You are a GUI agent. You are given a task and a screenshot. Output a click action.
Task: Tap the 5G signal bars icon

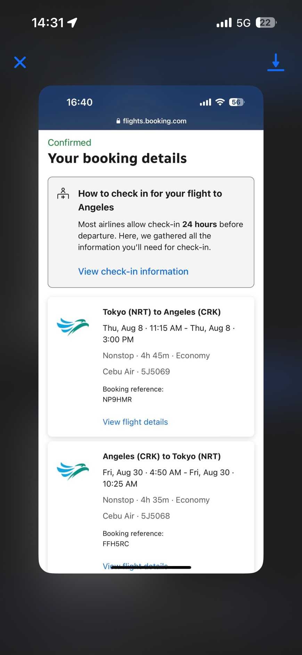pyautogui.click(x=224, y=23)
